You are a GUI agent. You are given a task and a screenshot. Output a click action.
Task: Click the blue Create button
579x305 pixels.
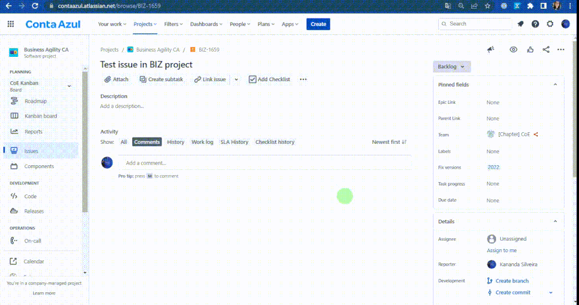click(x=318, y=24)
